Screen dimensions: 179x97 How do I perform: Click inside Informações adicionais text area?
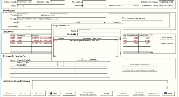98,85
